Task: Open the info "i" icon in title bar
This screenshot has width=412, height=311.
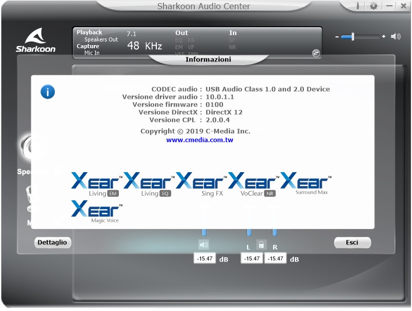Action: [358, 6]
